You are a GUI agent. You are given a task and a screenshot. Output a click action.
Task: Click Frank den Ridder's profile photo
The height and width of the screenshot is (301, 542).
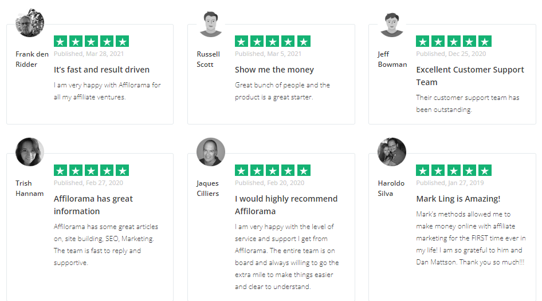30,23
